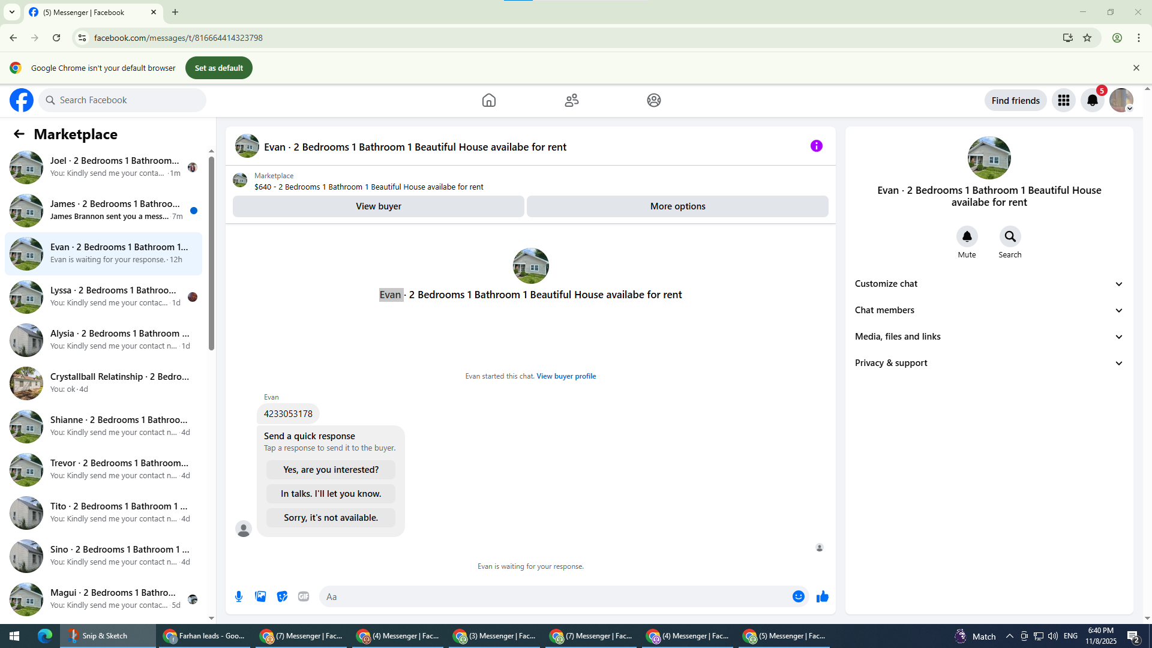Viewport: 1152px width, 648px height.
Task: Go to Facebook Home tab
Action: 488,100
